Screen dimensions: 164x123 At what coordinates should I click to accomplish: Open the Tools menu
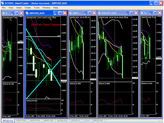[x=37, y=8]
